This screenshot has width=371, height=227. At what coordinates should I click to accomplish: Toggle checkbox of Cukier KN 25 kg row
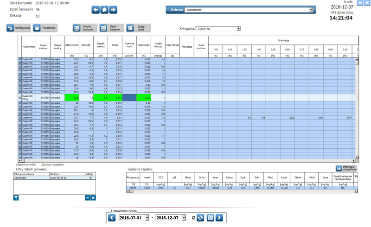(x=19, y=98)
